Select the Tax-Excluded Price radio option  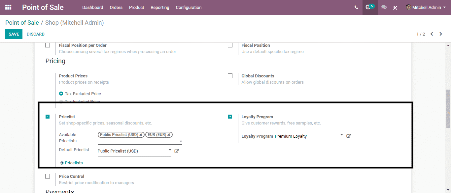[x=61, y=94]
